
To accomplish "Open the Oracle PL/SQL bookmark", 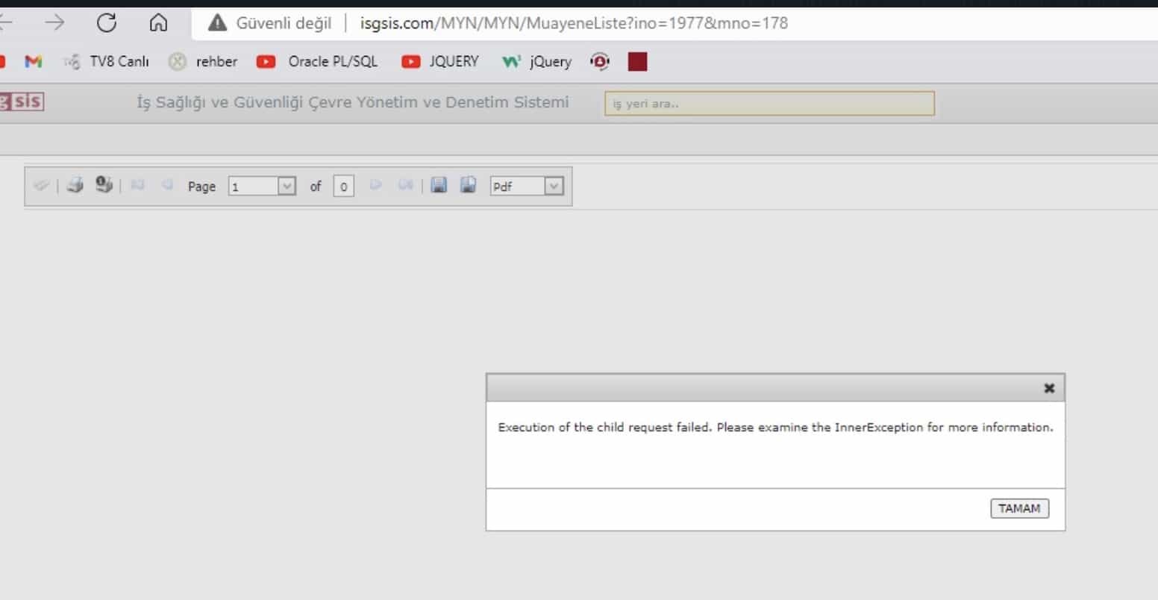I will tap(318, 62).
